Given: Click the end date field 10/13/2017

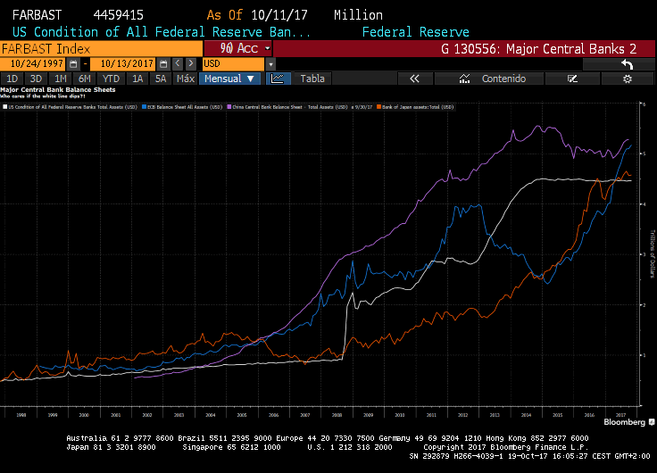Looking at the screenshot, I should pyautogui.click(x=124, y=64).
